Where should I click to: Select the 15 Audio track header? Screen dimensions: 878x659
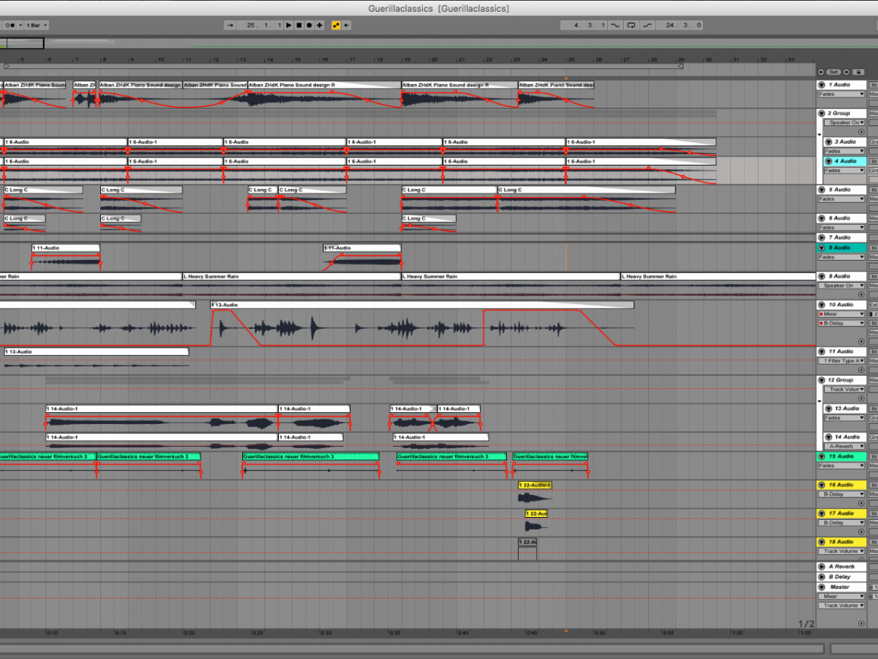pyautogui.click(x=841, y=456)
